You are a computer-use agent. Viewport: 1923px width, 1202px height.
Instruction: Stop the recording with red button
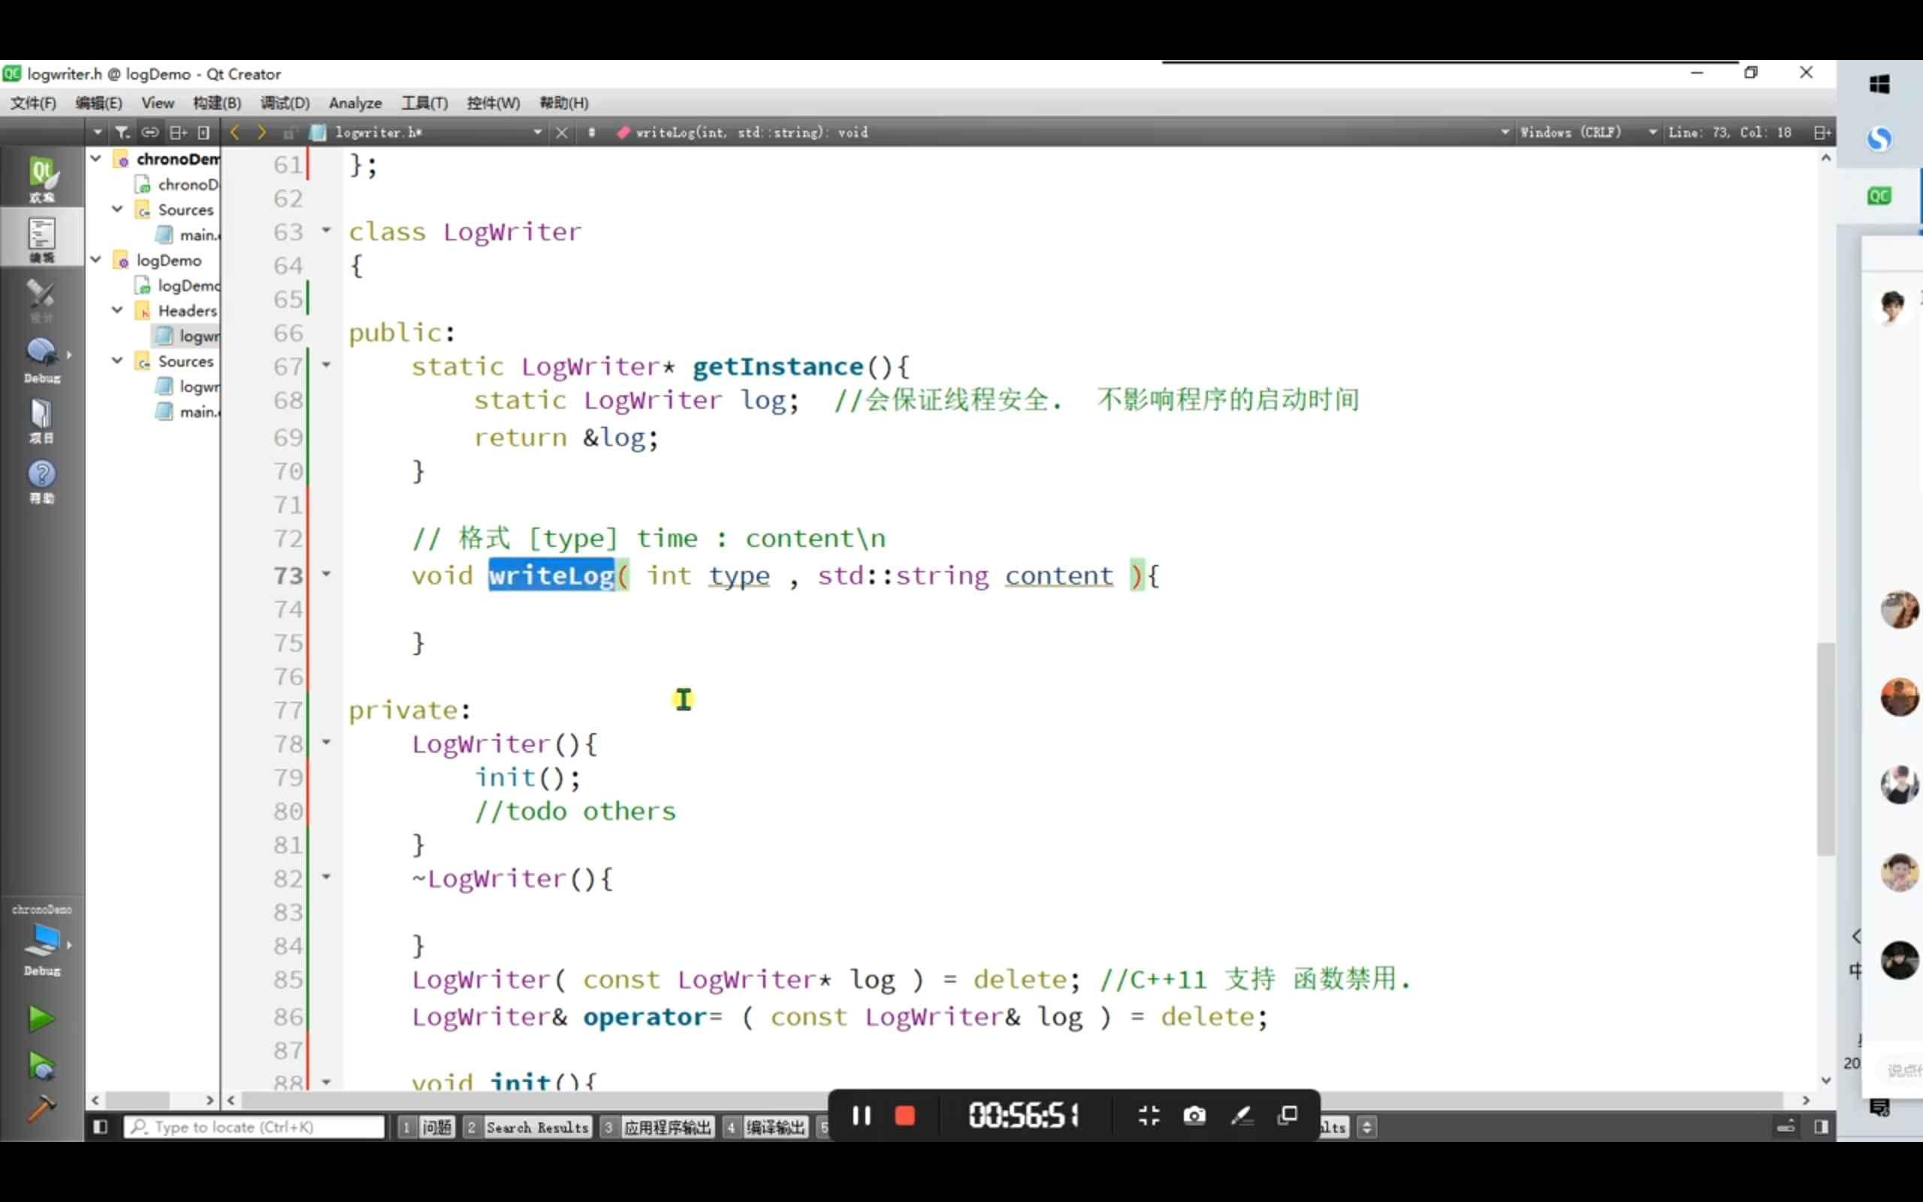click(905, 1116)
